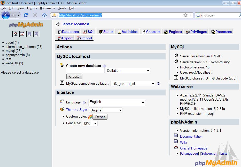Image resolution: width=241 pixels, height=167 pixels.
Task: Reload the page with the refresh icon
Action: click(x=26, y=15)
